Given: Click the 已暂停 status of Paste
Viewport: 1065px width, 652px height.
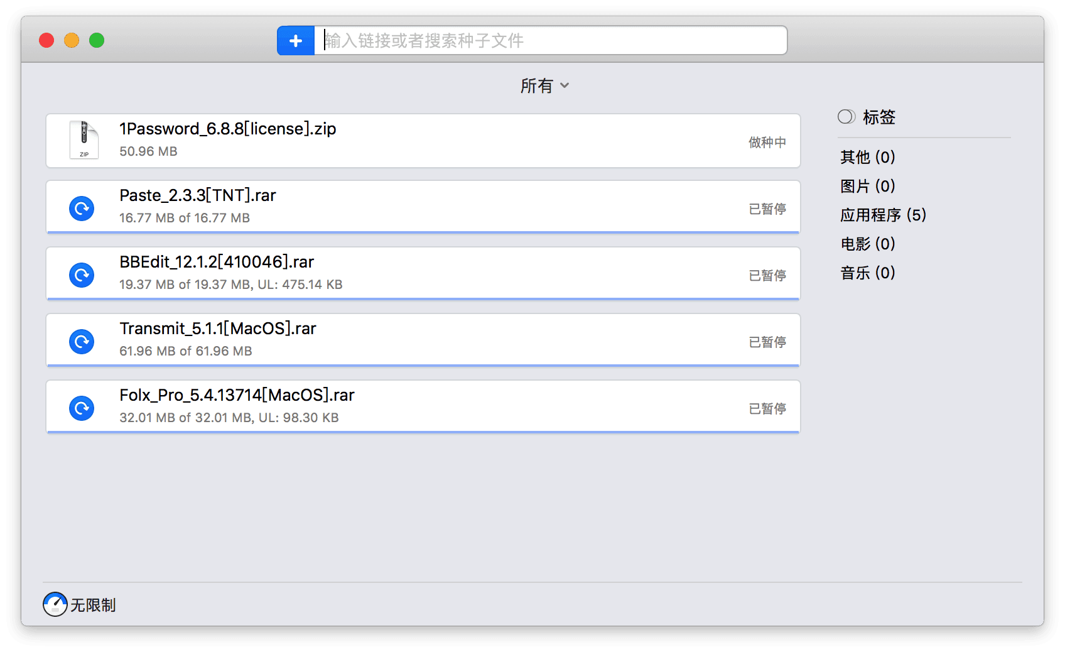Looking at the screenshot, I should 767,209.
